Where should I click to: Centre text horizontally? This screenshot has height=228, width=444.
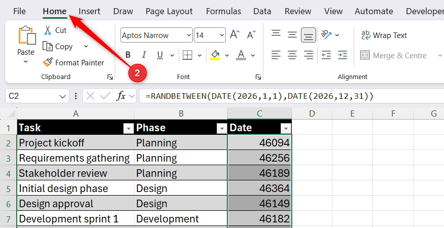pyautogui.click(x=292, y=55)
